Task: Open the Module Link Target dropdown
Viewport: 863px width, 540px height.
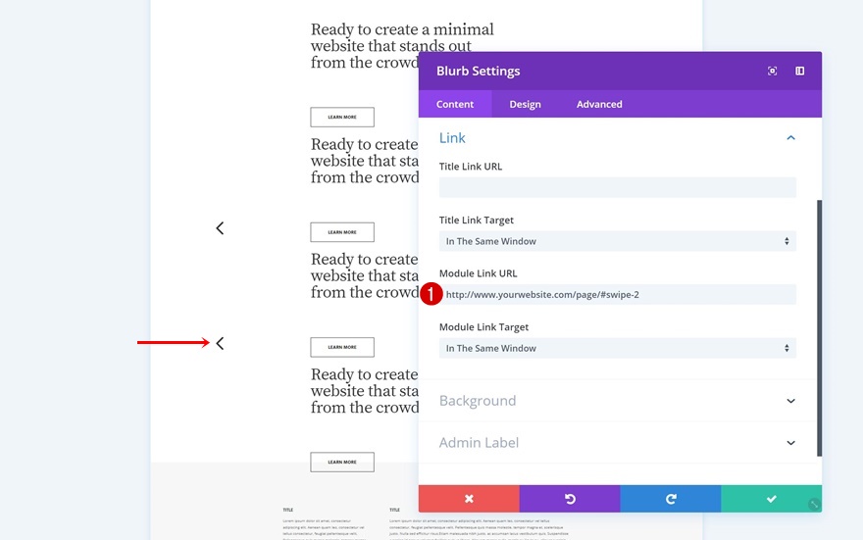Action: click(x=618, y=348)
